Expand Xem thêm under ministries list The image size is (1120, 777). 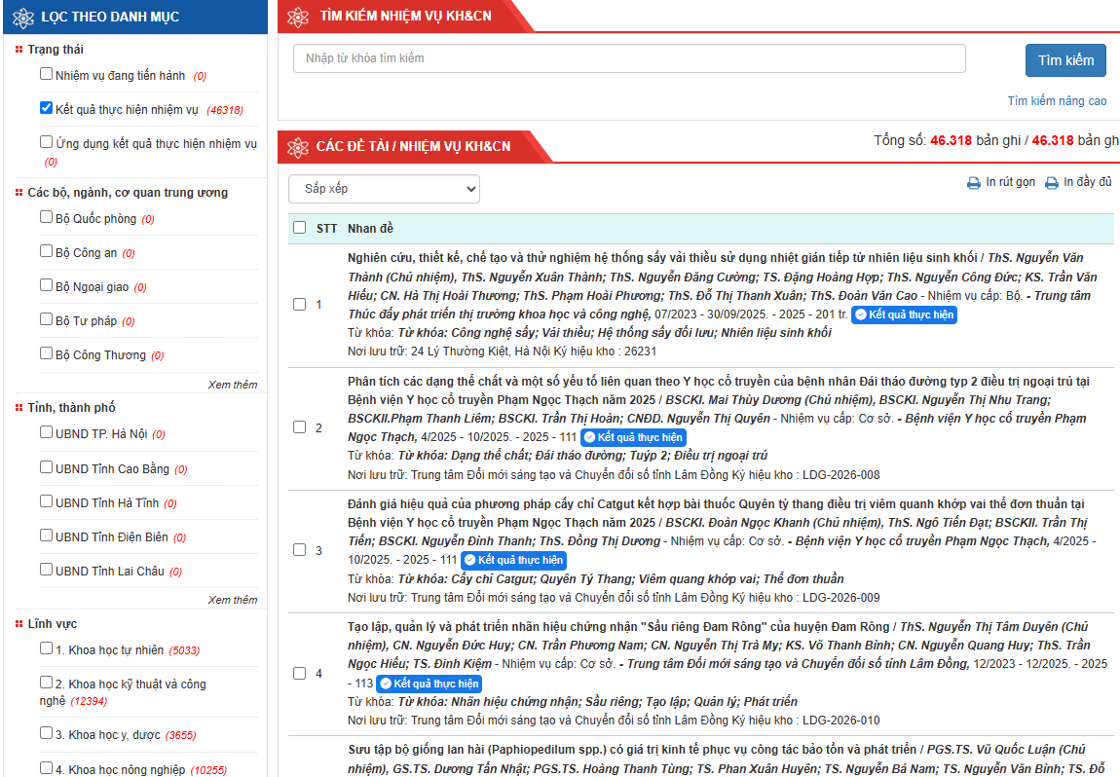point(232,385)
